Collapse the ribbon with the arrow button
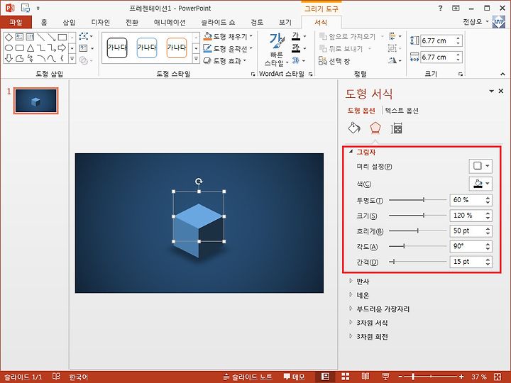This screenshot has height=383, width=511. pos(502,74)
